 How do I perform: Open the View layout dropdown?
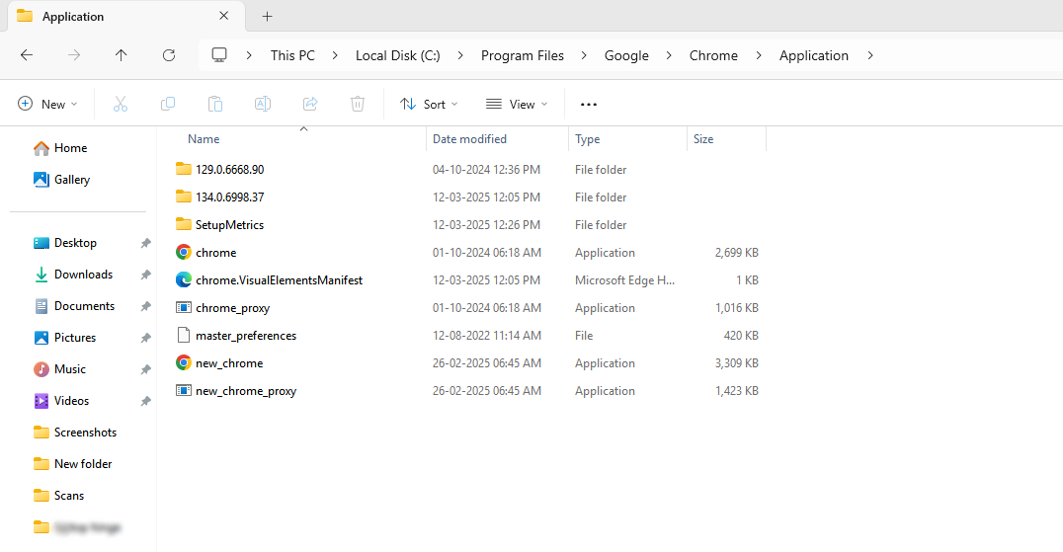(517, 104)
